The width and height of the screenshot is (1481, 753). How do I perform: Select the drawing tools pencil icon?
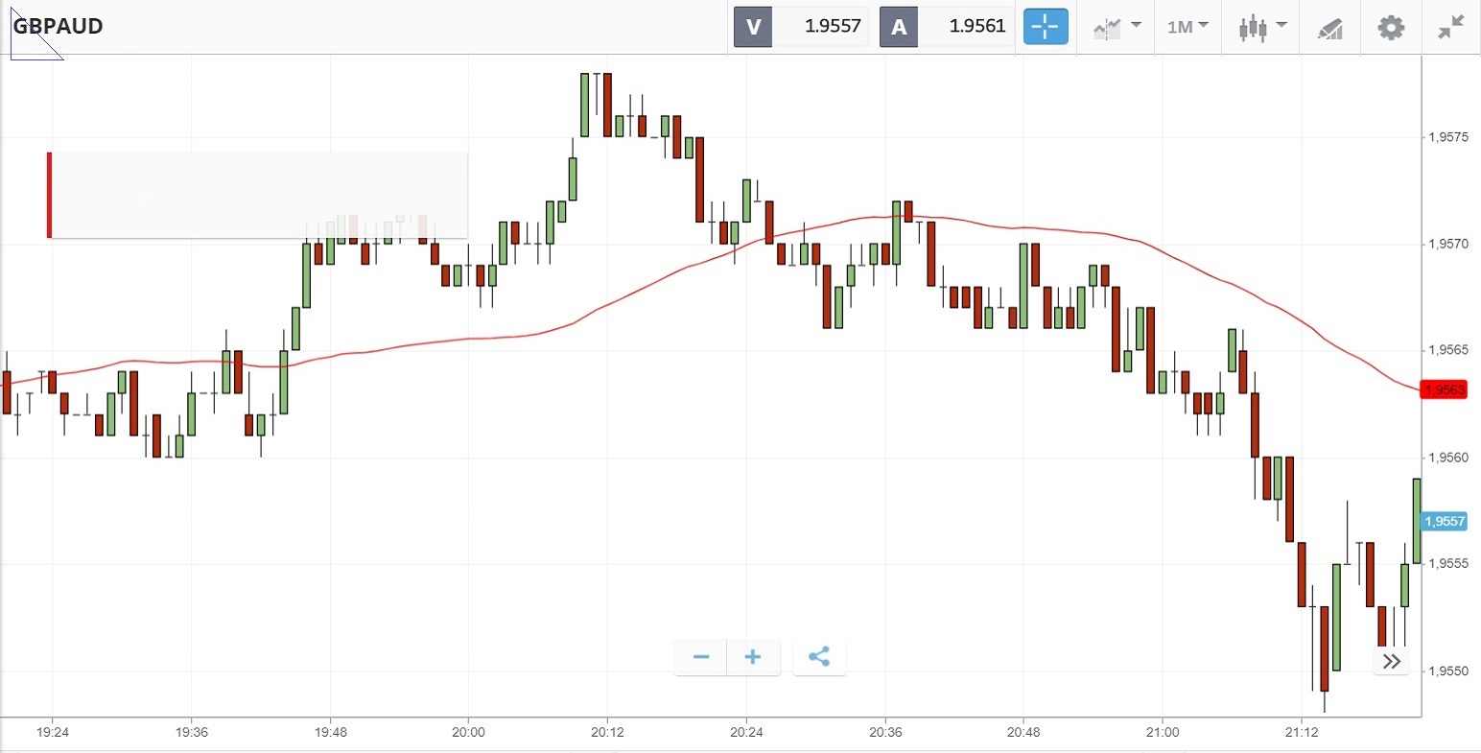pyautogui.click(x=1330, y=28)
